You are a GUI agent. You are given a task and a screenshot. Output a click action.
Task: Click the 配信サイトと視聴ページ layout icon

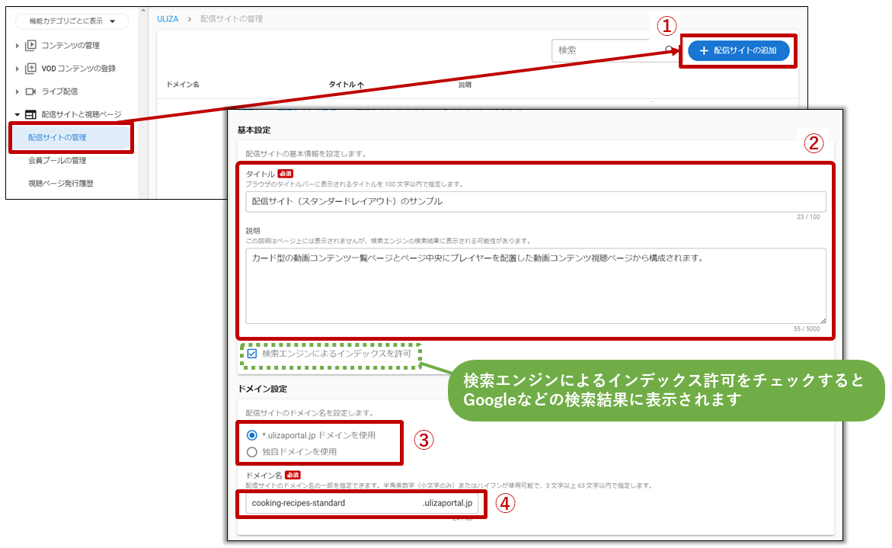pyautogui.click(x=30, y=114)
